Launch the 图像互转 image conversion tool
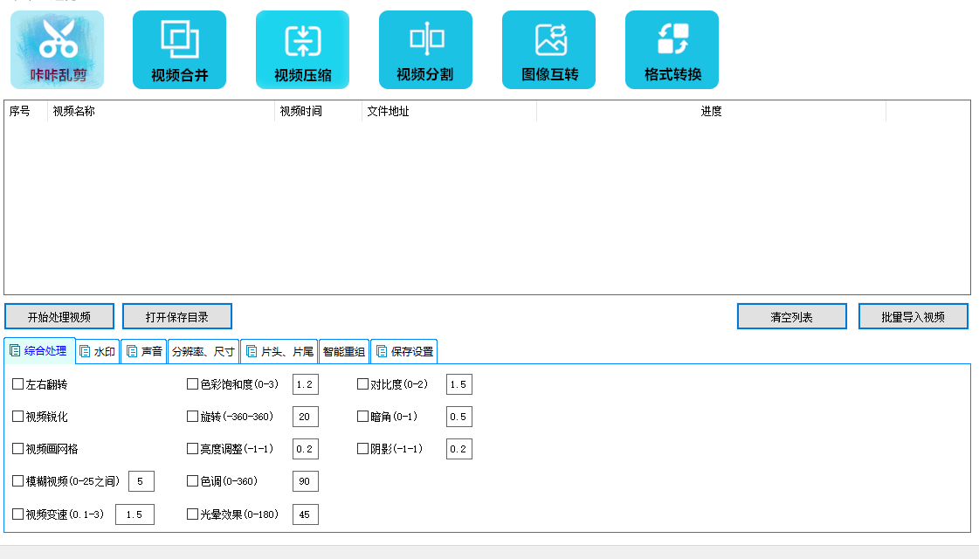This screenshot has height=559, width=979. pos(548,49)
